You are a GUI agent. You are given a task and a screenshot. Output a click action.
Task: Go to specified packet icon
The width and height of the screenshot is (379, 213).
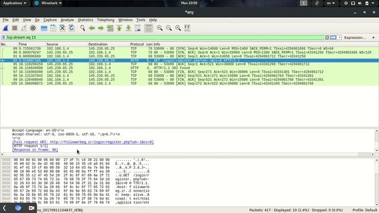click(110, 28)
